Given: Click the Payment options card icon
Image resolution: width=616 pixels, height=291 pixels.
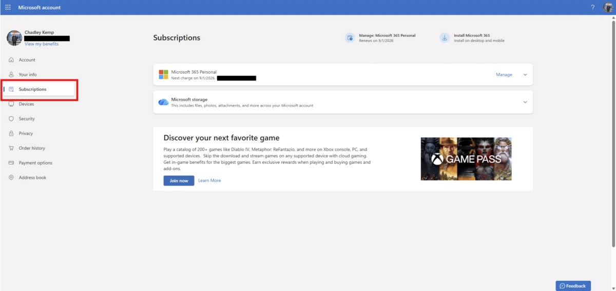Looking at the screenshot, I should (x=11, y=163).
